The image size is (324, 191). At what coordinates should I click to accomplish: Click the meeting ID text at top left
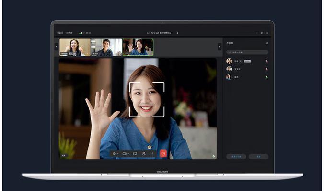(65, 33)
